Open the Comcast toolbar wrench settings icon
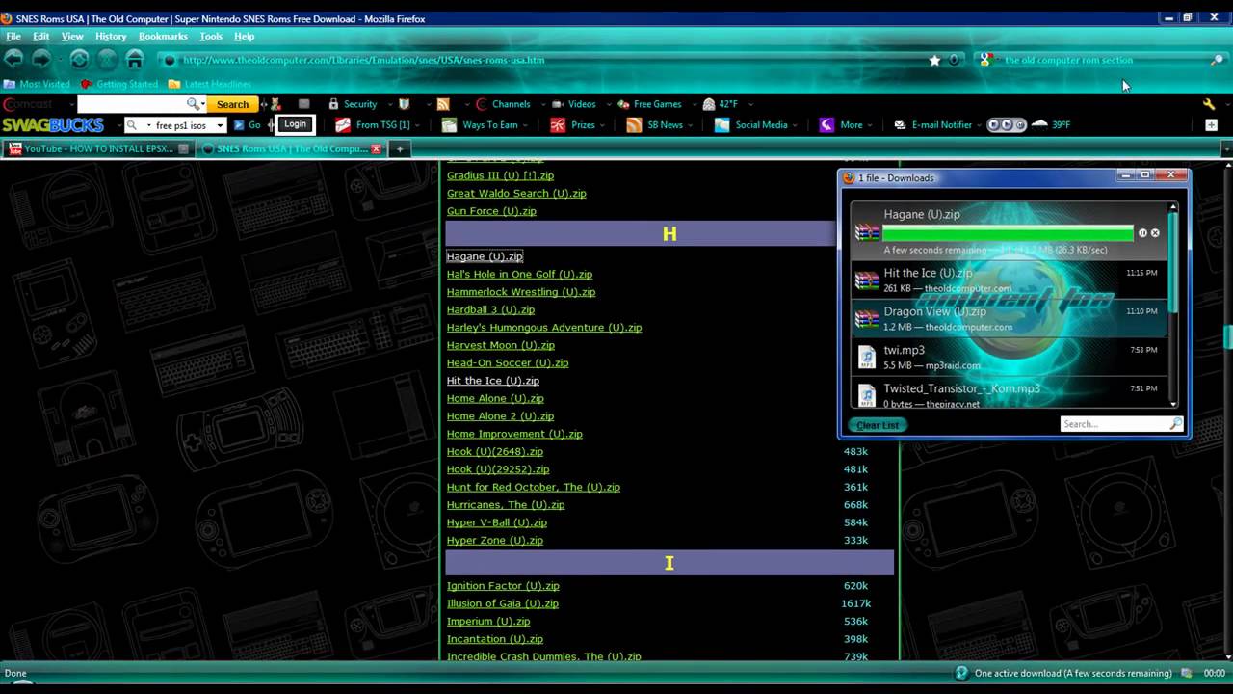The width and height of the screenshot is (1233, 694). [x=1209, y=104]
